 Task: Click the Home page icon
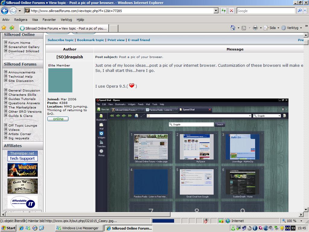point(233,28)
